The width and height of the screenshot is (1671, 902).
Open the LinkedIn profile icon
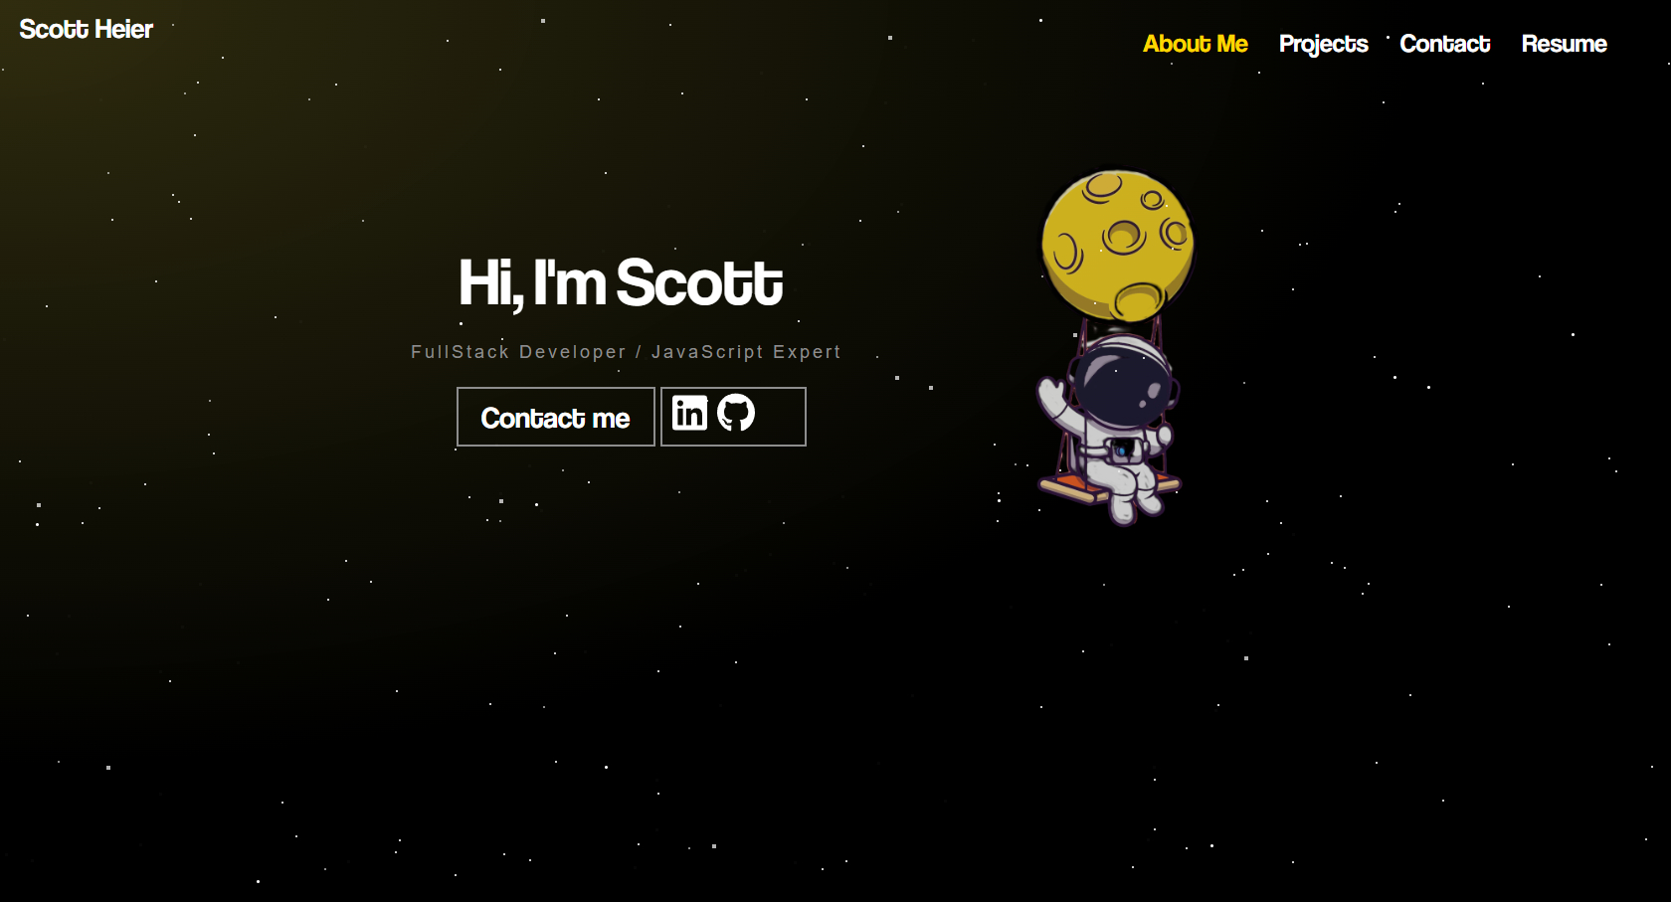[x=689, y=413]
